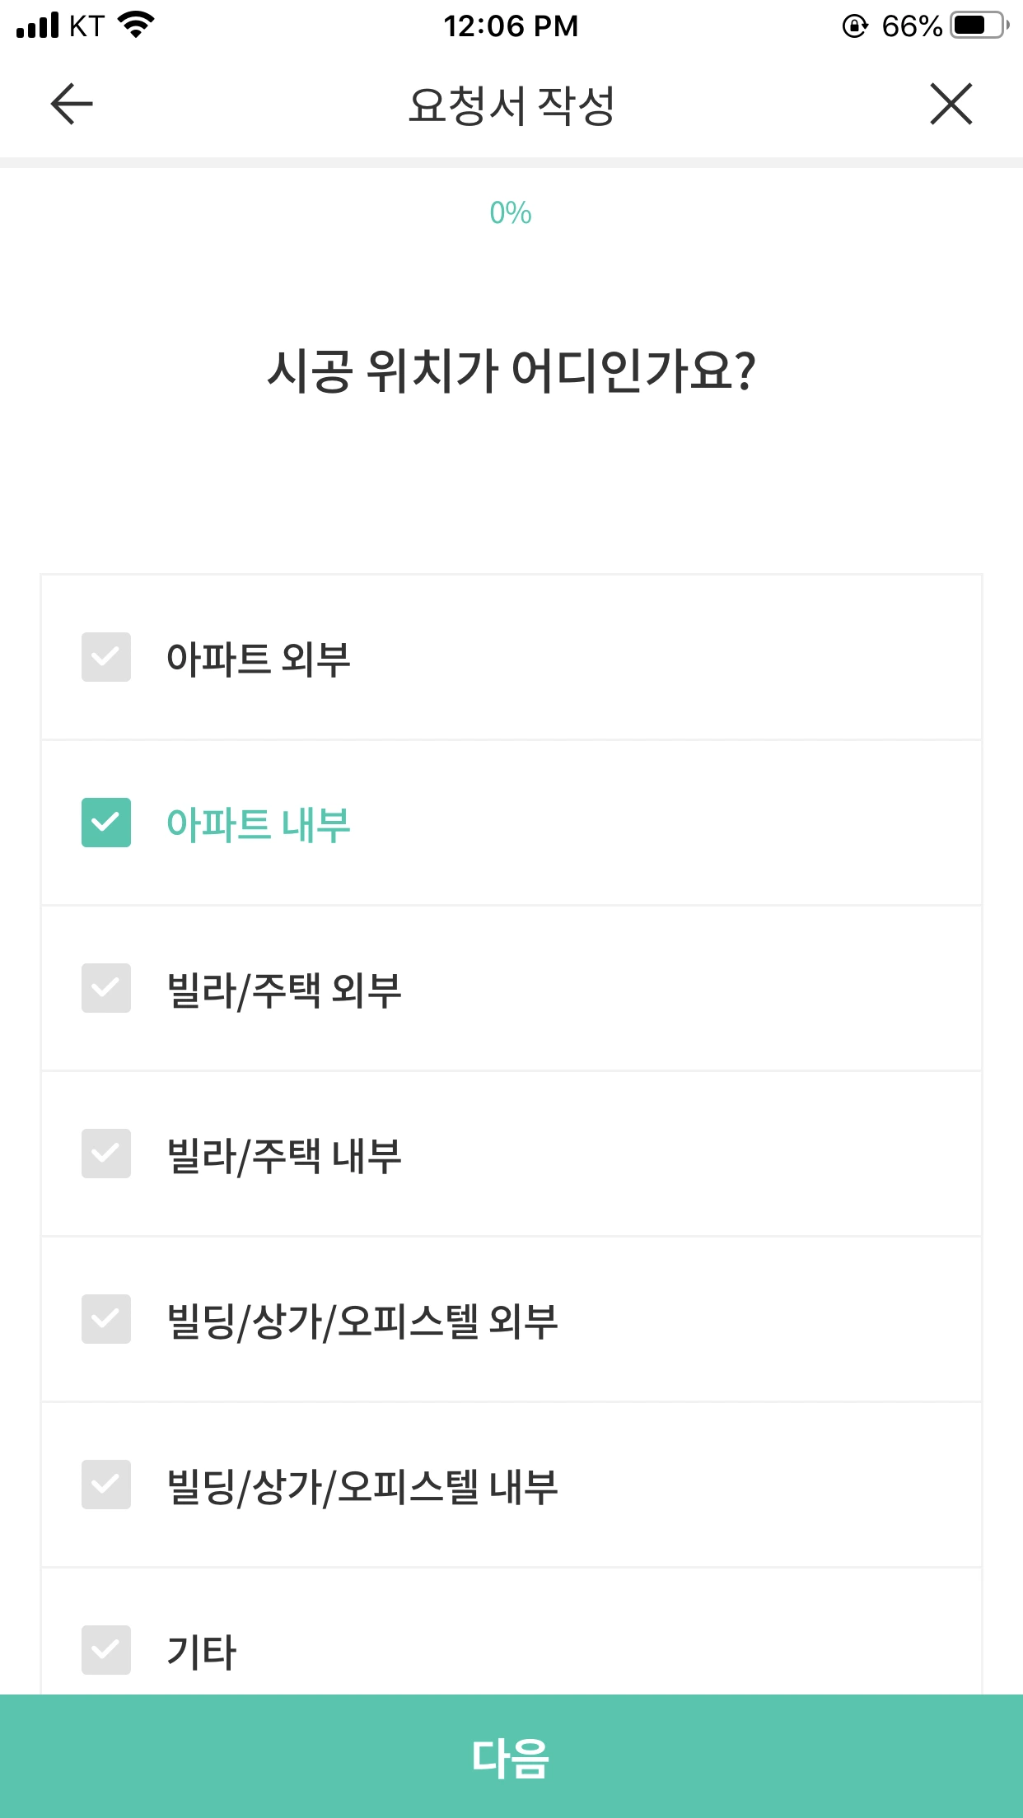
Task: Choose the 빌라/주택 내부 text
Action: pyautogui.click(x=284, y=1156)
